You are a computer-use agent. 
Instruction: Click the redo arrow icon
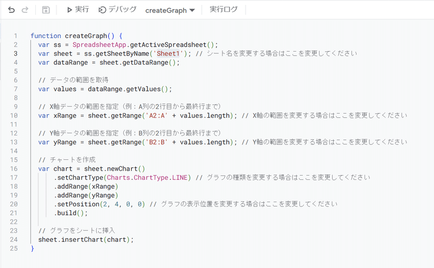pos(25,10)
